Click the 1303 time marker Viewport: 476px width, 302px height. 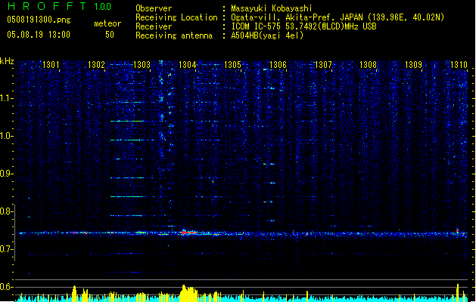click(142, 65)
